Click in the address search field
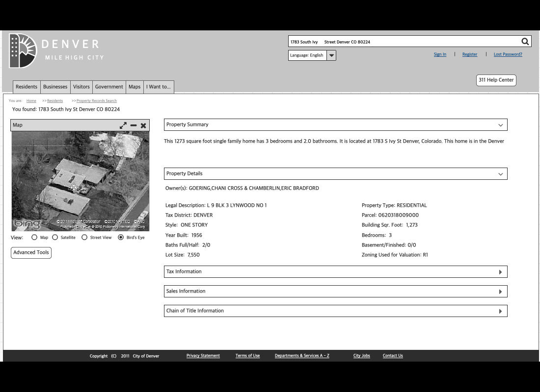Screen dimensions: 540x392 [x=403, y=42]
